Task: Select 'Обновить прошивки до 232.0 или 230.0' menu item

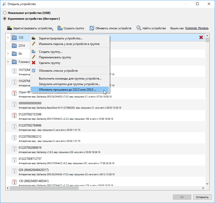Action: point(67,90)
